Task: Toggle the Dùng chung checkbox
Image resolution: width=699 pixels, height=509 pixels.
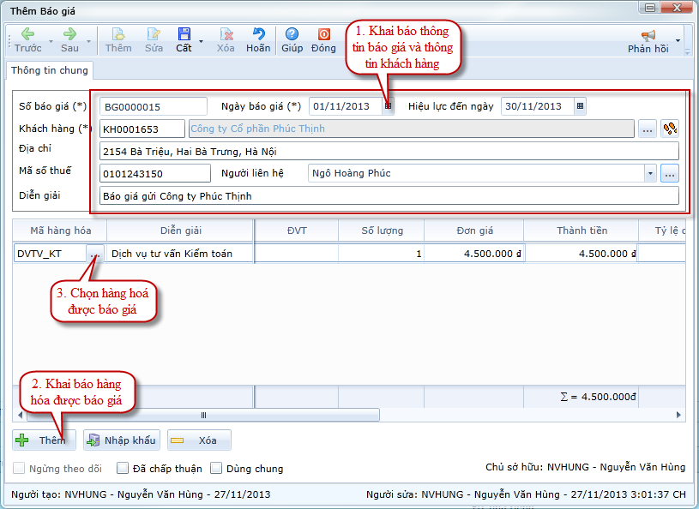Action: coord(216,469)
